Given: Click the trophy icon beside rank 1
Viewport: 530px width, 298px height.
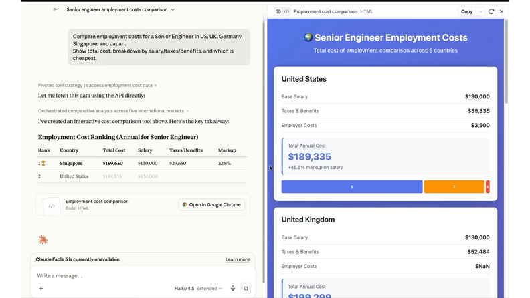Looking at the screenshot, I should tap(43, 163).
